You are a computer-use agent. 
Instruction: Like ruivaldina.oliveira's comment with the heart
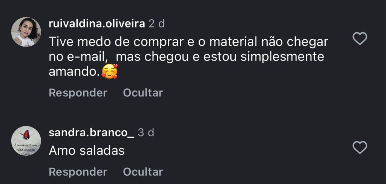pyautogui.click(x=360, y=38)
